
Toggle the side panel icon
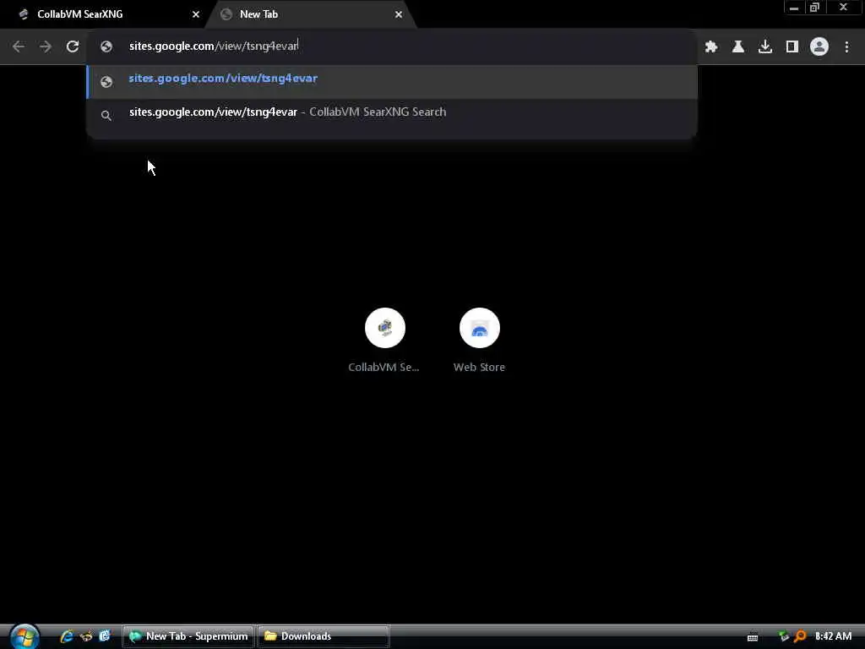pyautogui.click(x=792, y=46)
